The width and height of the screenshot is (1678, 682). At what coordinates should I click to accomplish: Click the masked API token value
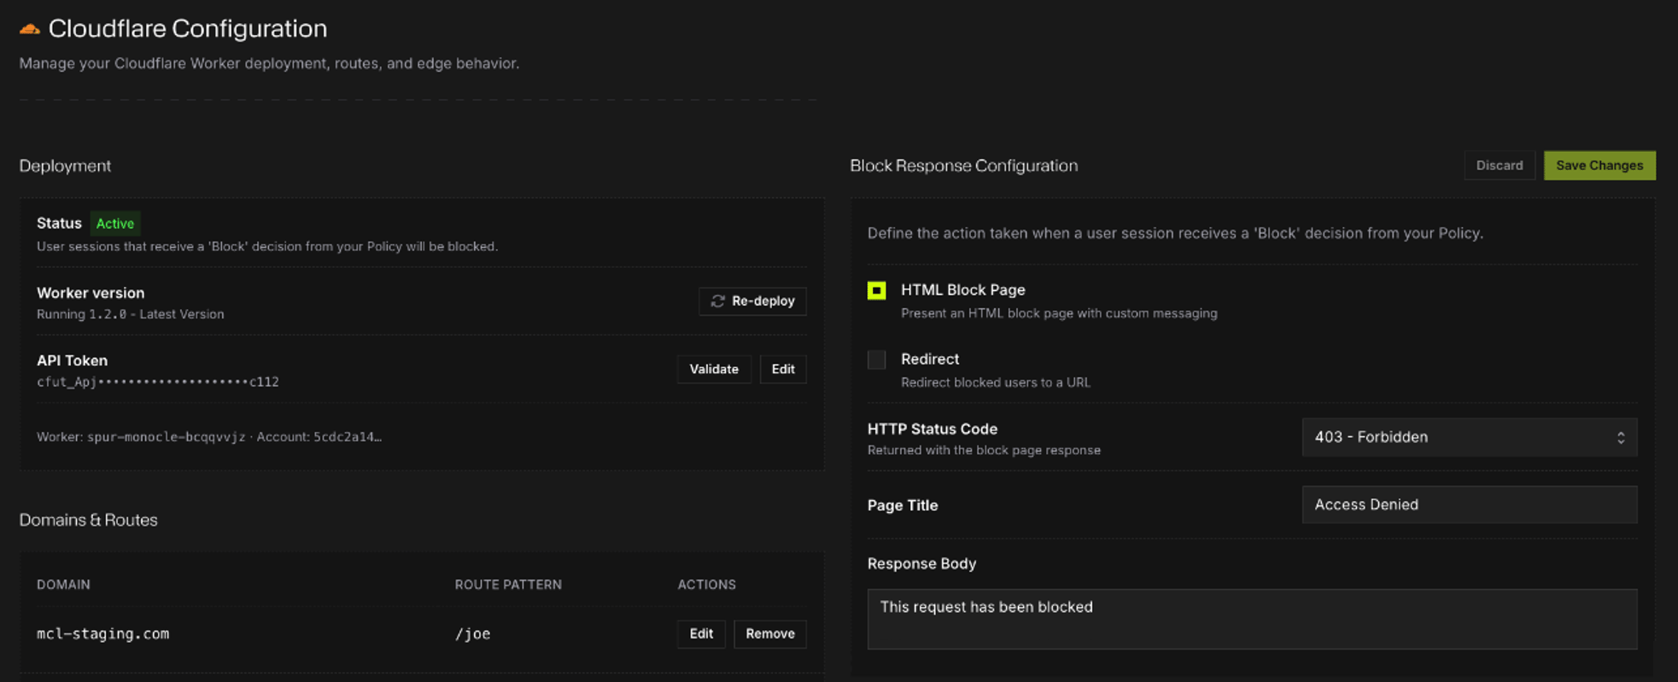tap(158, 382)
